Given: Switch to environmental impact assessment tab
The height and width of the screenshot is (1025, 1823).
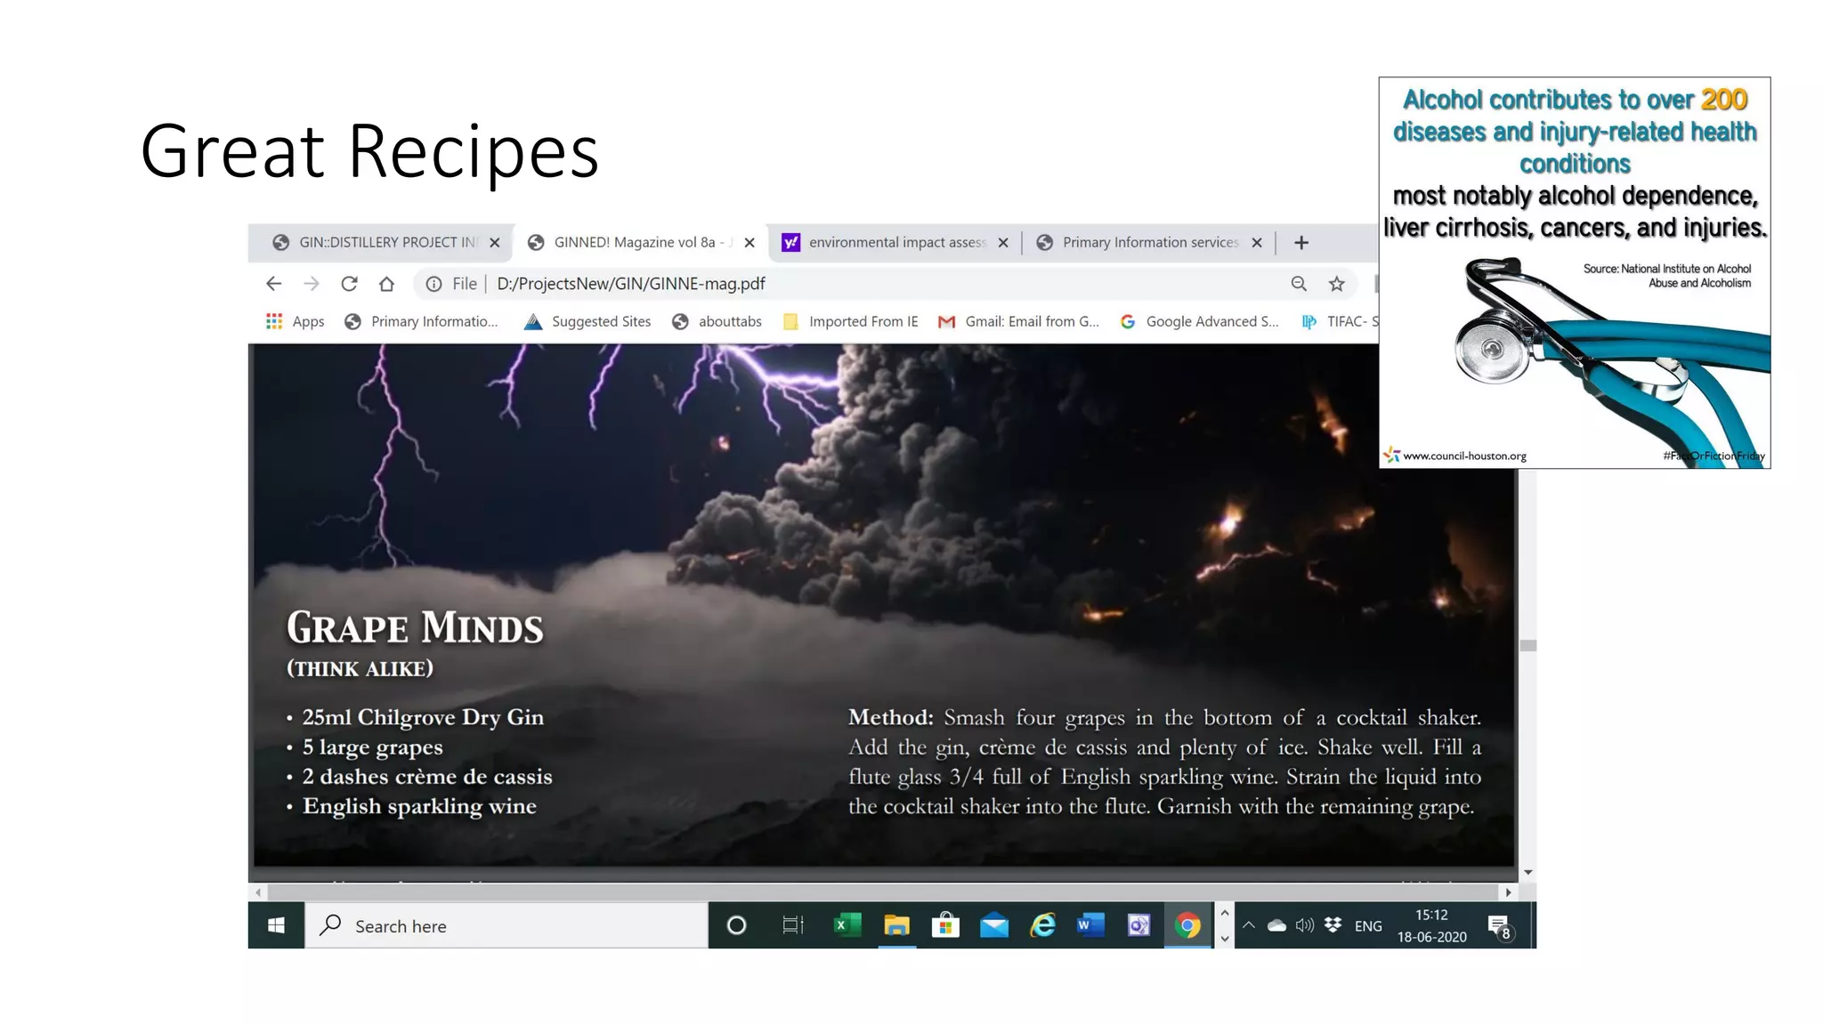Looking at the screenshot, I should [896, 242].
